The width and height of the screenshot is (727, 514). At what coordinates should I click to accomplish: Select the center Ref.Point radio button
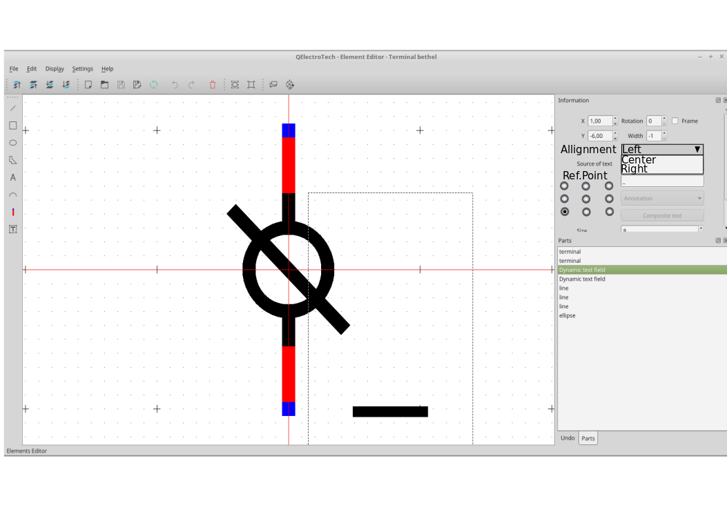(586, 199)
